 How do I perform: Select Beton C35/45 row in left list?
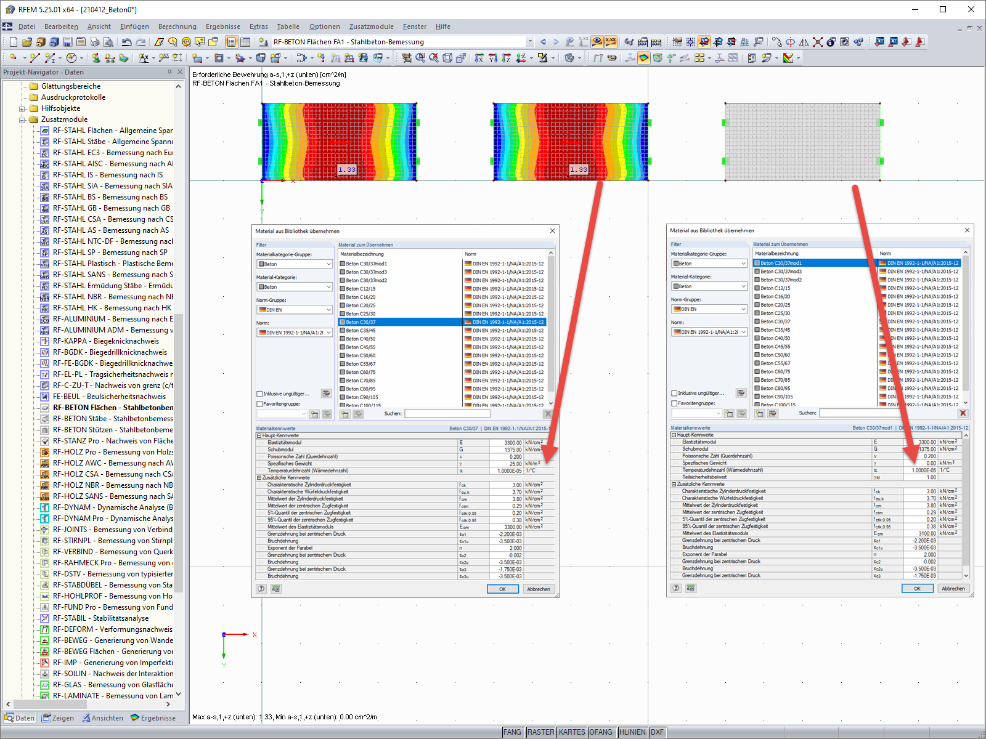click(x=442, y=331)
